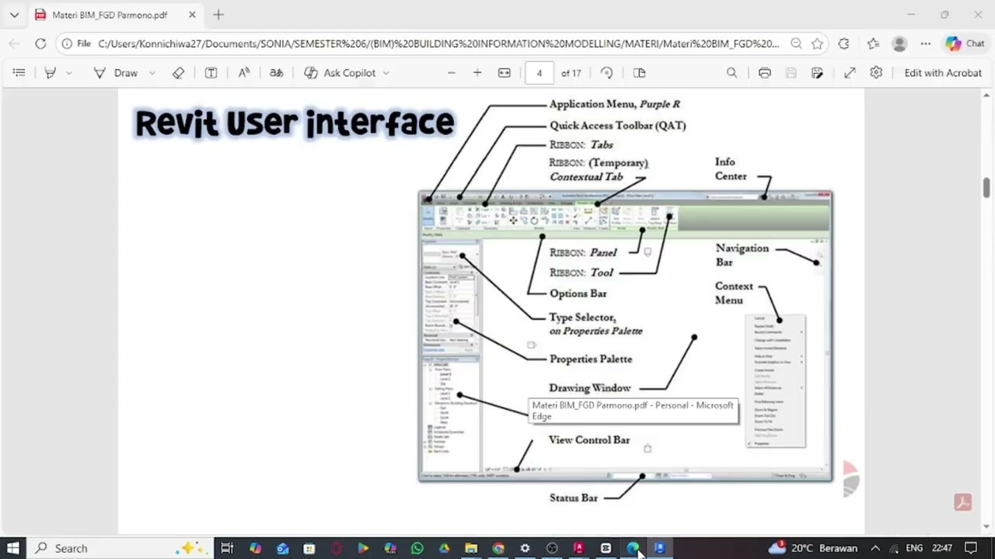This screenshot has width=995, height=559.
Task: Open find in PDF search
Action: click(x=731, y=73)
